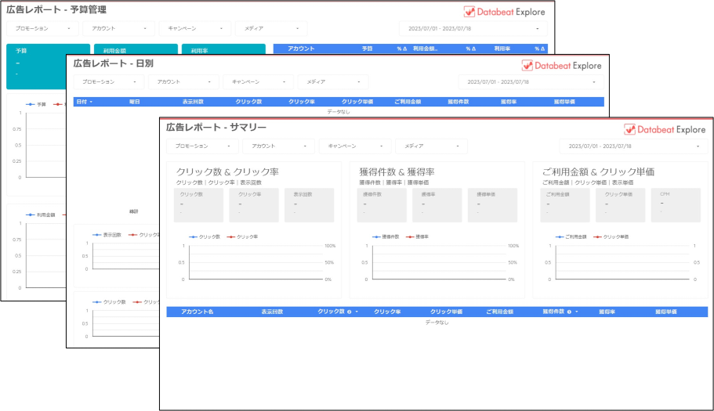Click the help icon beside クリック数 table header

point(349,312)
